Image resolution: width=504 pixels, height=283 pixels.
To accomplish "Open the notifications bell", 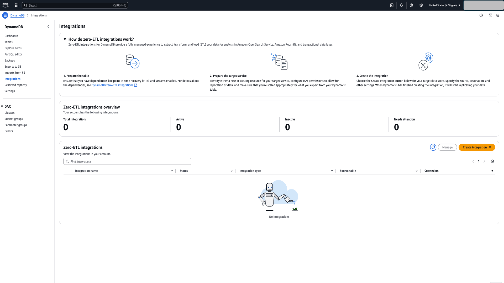I will coord(401,5).
